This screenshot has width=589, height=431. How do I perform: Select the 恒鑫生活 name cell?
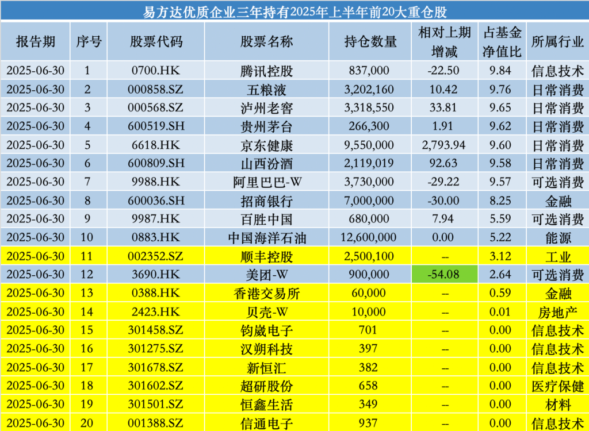267,405
